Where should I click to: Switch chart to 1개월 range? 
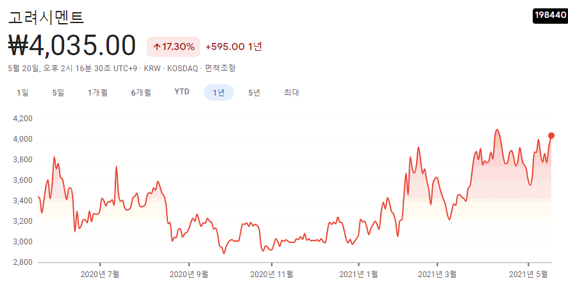(x=98, y=93)
